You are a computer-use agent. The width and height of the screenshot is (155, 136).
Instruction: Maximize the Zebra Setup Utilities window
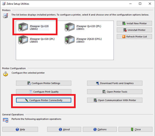point(140,4)
